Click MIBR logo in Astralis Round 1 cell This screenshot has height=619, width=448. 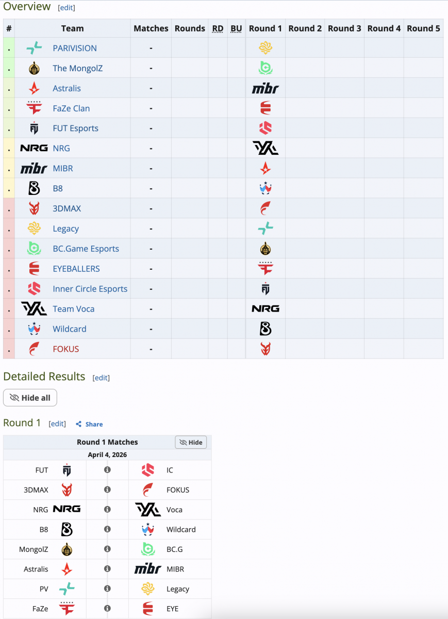[265, 88]
